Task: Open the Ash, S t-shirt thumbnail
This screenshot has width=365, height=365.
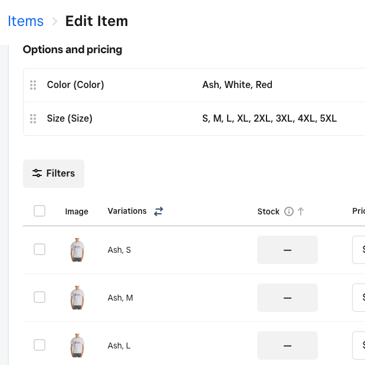Action: pyautogui.click(x=77, y=250)
